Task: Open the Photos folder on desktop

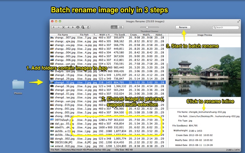Action: click(18, 85)
